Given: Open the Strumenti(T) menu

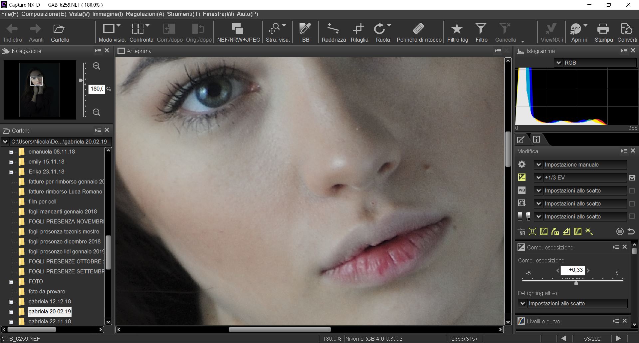Looking at the screenshot, I should click(x=183, y=14).
